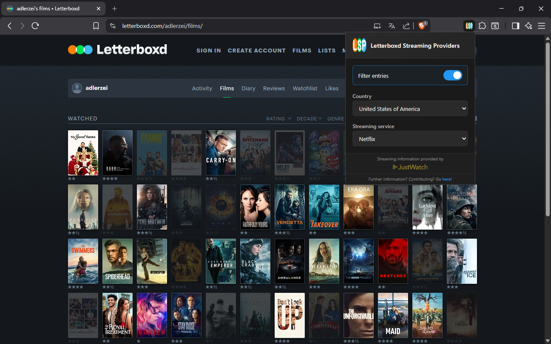Bookmark the page via the bookmark icon
Screen dimensions: 551x344
pos(96,26)
